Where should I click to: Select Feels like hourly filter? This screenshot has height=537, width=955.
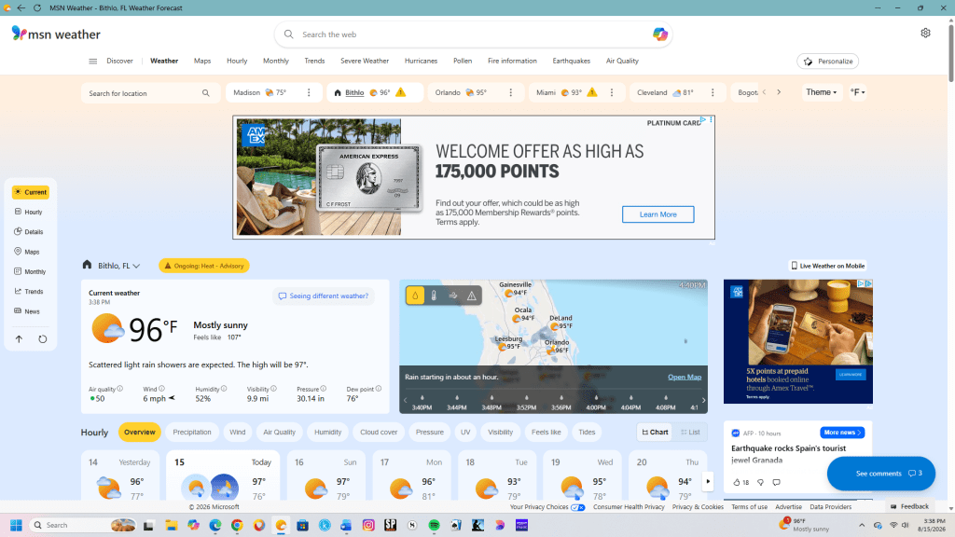546,433
